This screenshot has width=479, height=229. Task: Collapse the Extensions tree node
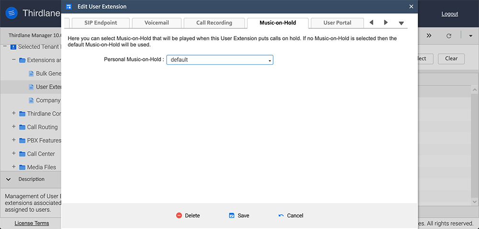click(14, 59)
